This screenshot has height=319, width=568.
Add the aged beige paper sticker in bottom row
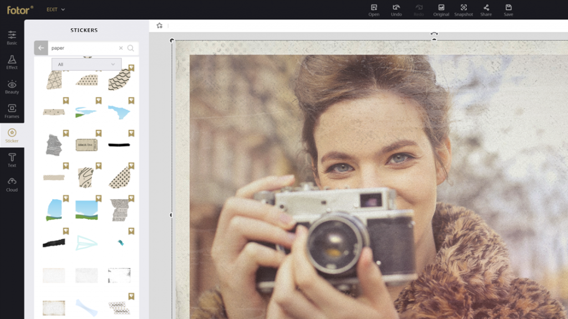coord(54,308)
